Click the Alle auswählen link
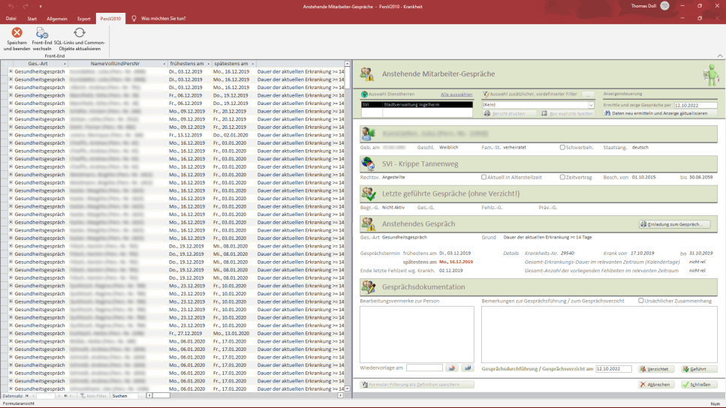Viewport: 726px width, 408px height. (456, 94)
